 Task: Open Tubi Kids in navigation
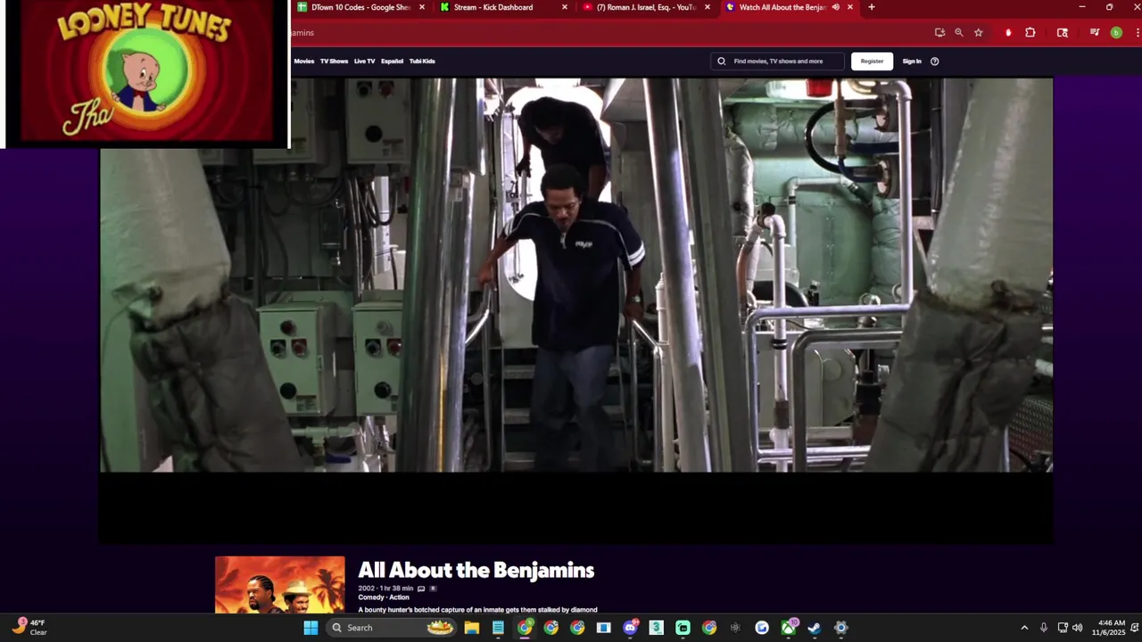point(422,62)
